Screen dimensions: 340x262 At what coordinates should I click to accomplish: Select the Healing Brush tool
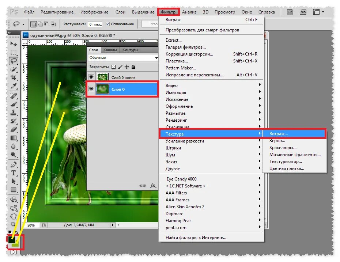14,96
